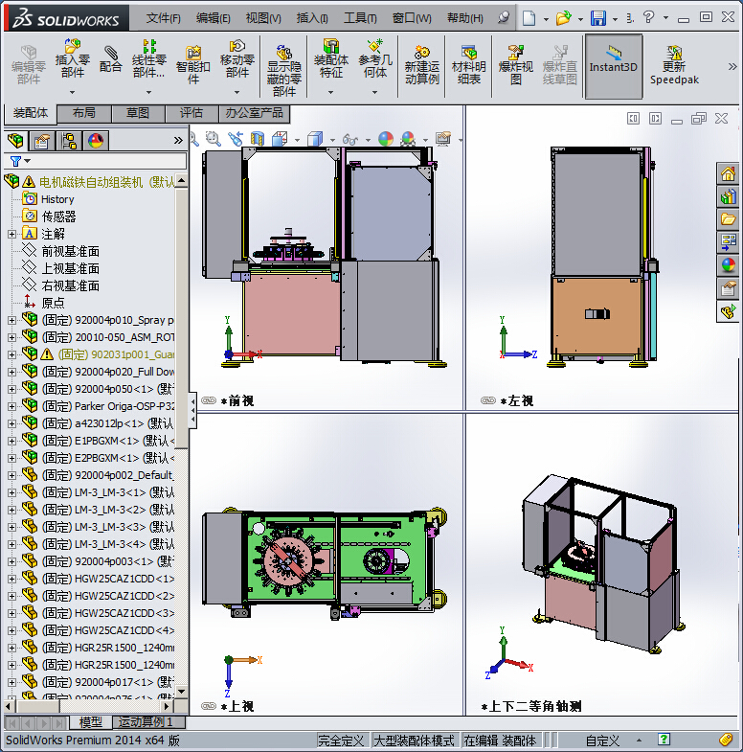743x752 pixels.
Task: Open the 文件(F) menu
Action: point(163,18)
